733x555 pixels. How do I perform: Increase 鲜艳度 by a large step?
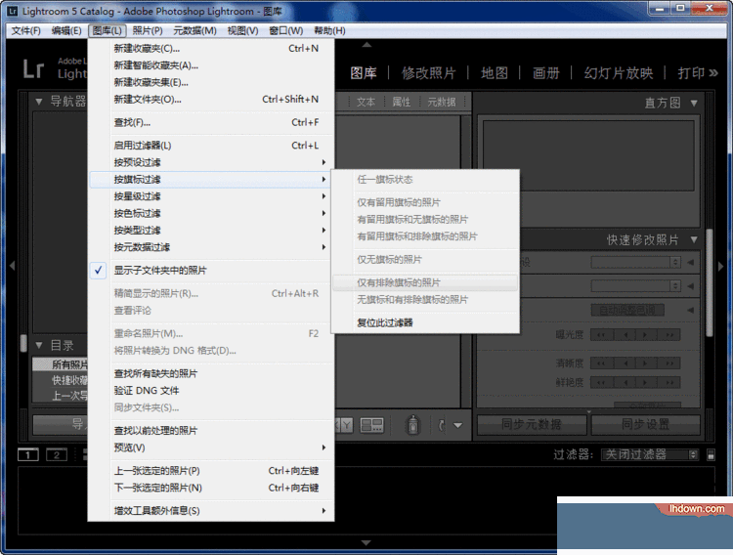669,382
